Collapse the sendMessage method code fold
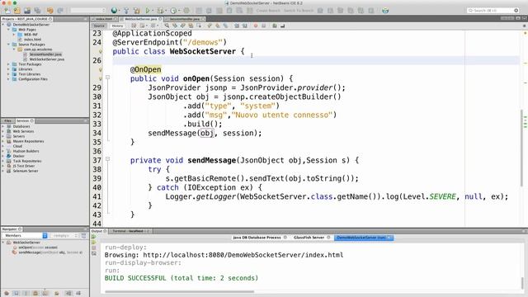Image resolution: width=528 pixels, height=297 pixels. pyautogui.click(x=108, y=159)
